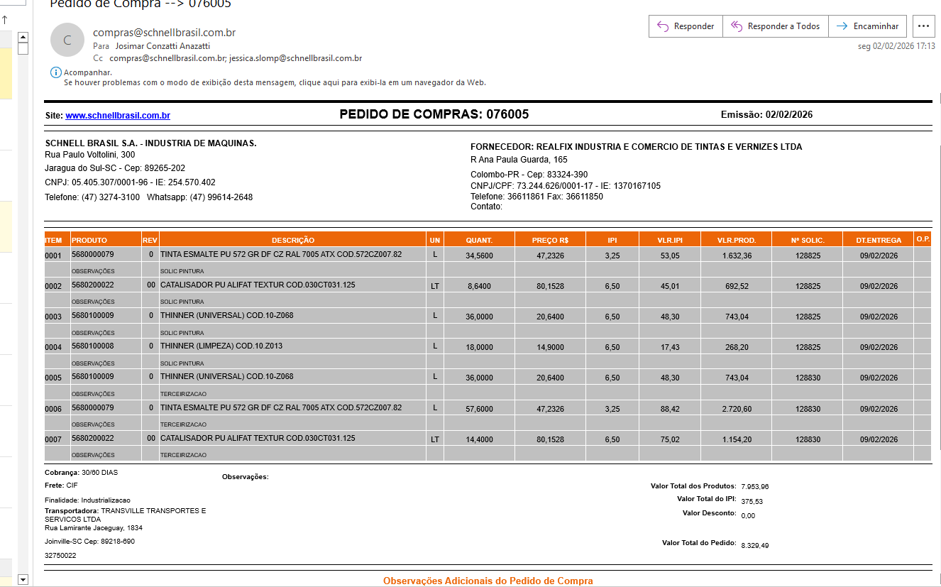This screenshot has width=941, height=587.
Task: Click the sender avatar circle with letter C
Action: click(67, 40)
